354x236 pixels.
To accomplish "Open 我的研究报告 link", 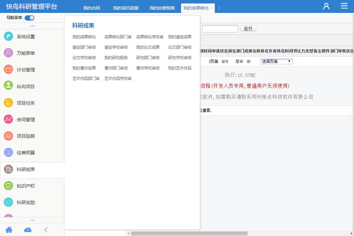I will click(x=116, y=58).
